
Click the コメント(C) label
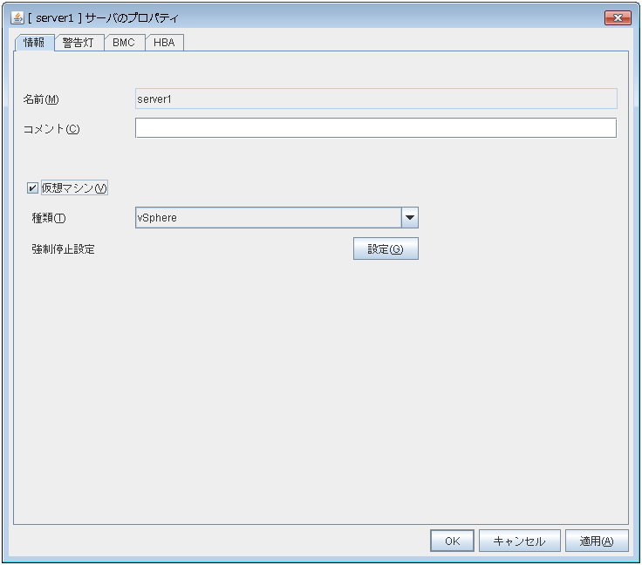pos(51,129)
